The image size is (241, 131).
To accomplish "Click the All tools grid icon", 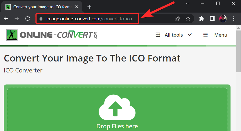I will point(158,35).
